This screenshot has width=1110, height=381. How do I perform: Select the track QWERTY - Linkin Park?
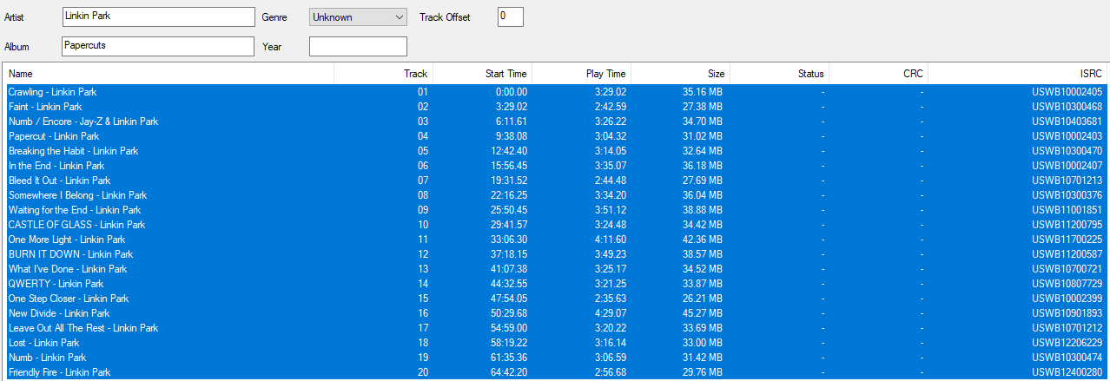coord(555,284)
